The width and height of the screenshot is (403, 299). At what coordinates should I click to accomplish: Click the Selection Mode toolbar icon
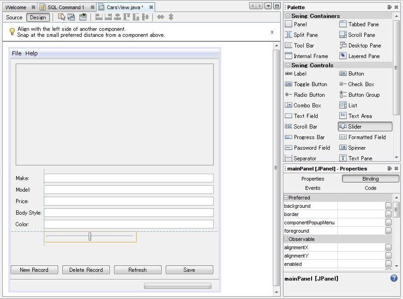click(x=61, y=17)
